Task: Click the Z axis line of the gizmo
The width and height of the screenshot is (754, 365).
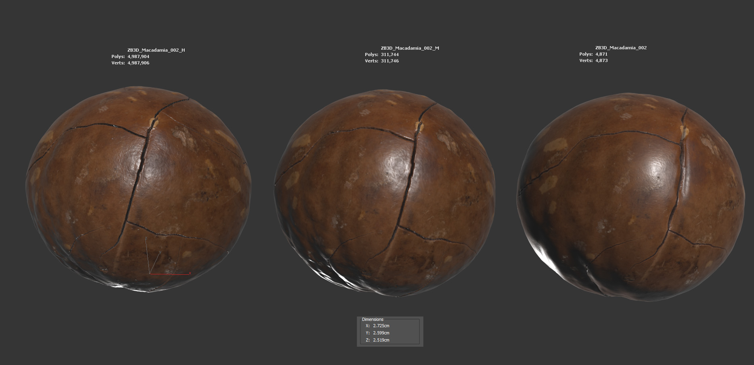Action: click(148, 256)
